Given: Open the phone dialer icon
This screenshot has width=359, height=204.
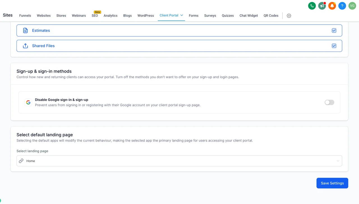Looking at the screenshot, I should click(312, 6).
